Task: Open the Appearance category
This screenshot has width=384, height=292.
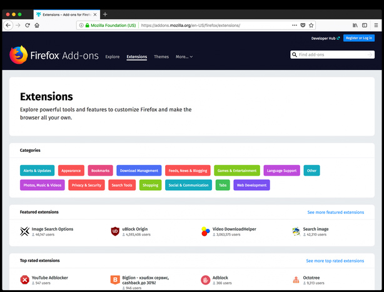Action: 71,171
